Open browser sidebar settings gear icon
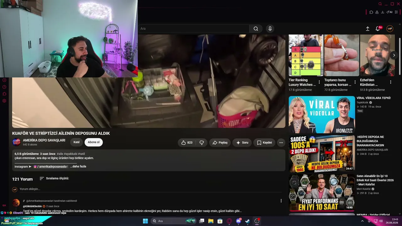 click(4, 101)
